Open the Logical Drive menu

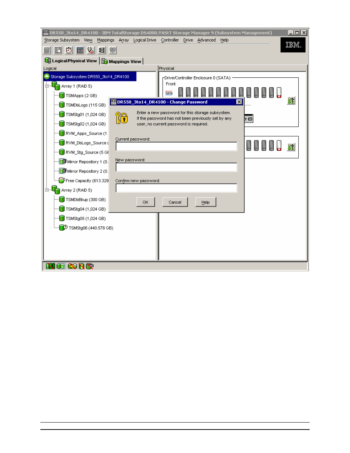145,40
